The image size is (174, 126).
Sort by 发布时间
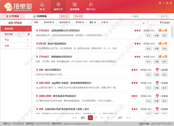coord(49,22)
